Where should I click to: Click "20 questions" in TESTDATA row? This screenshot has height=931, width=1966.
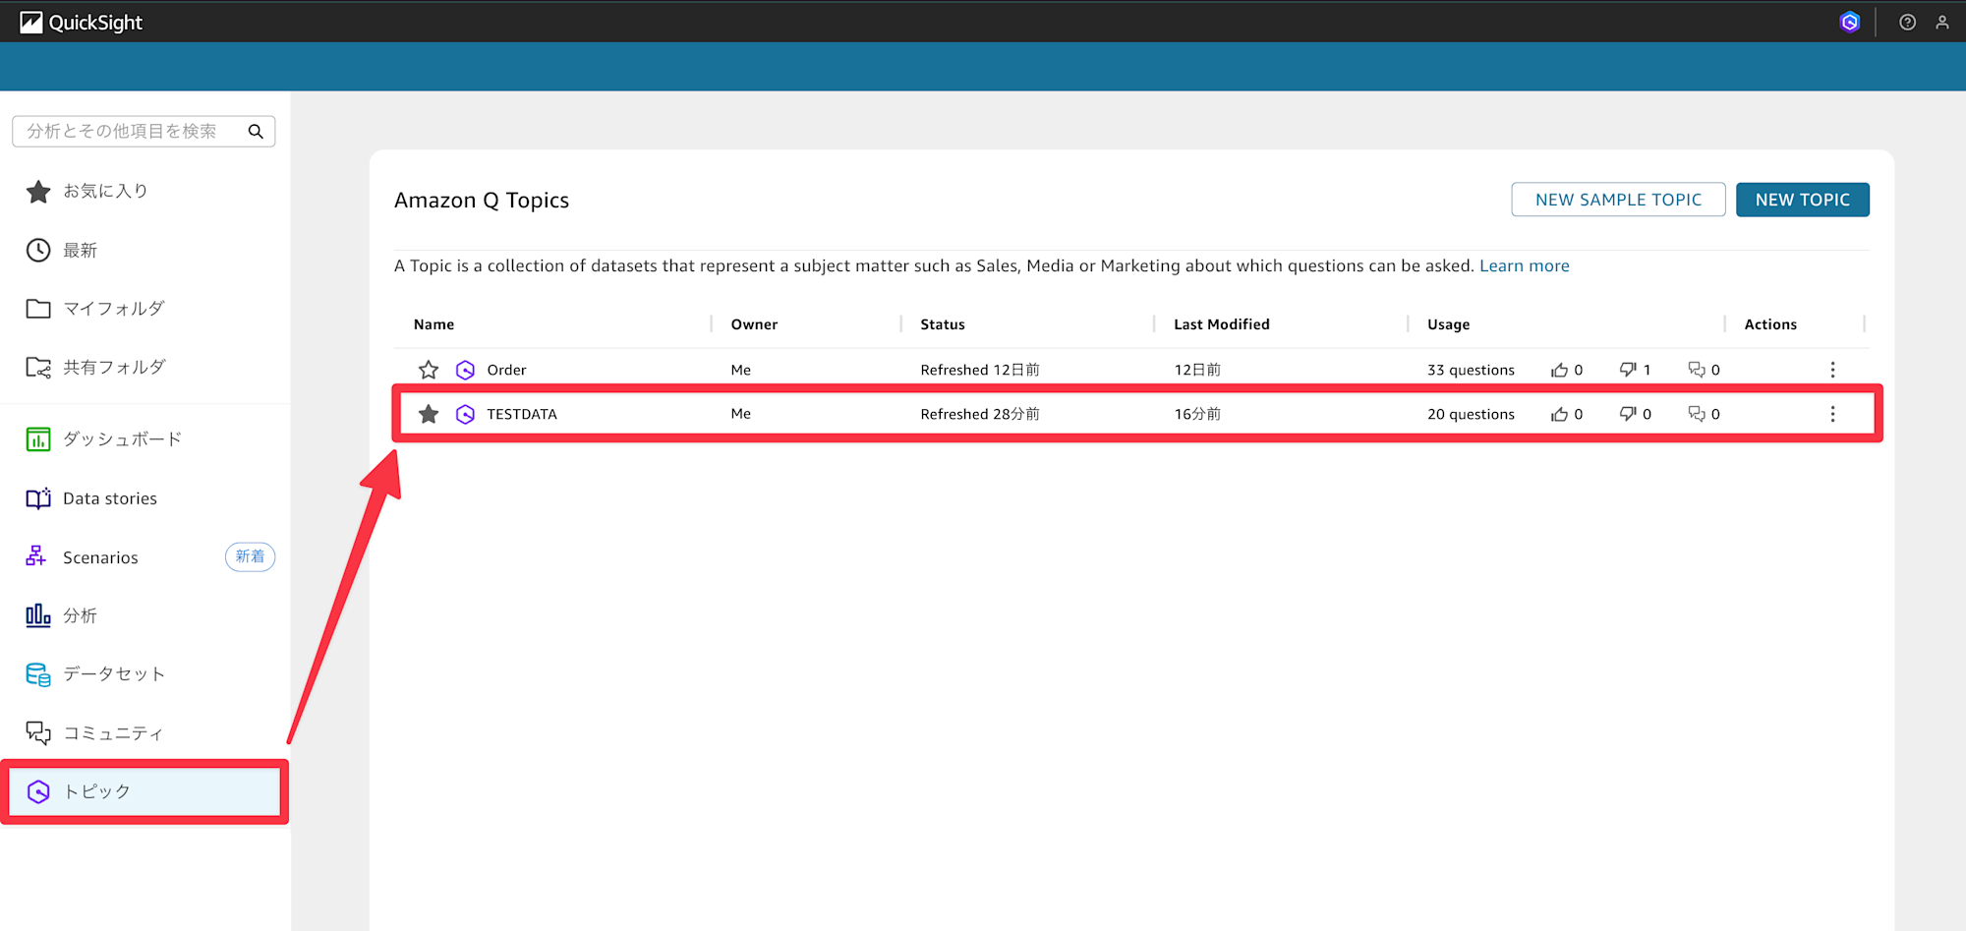[1471, 414]
